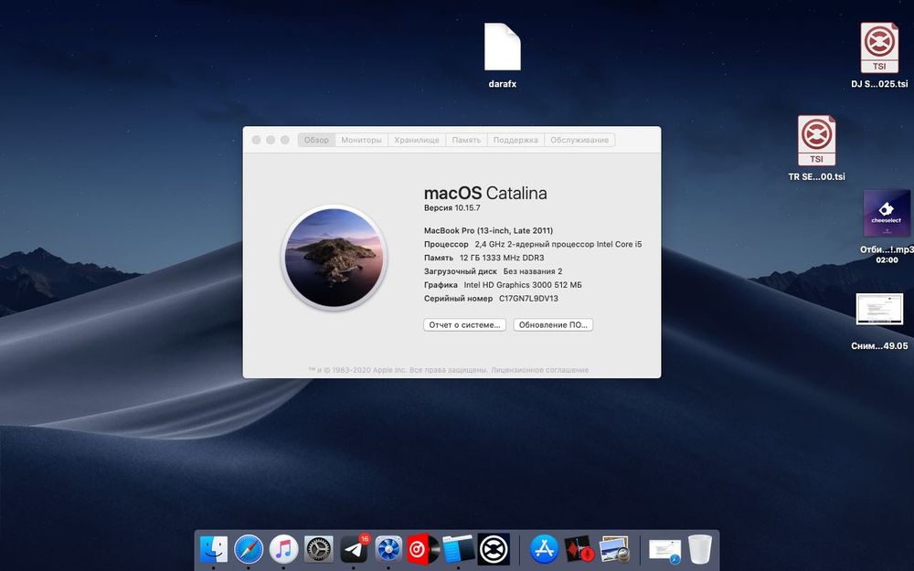Close the About This Mac window

[x=257, y=140]
